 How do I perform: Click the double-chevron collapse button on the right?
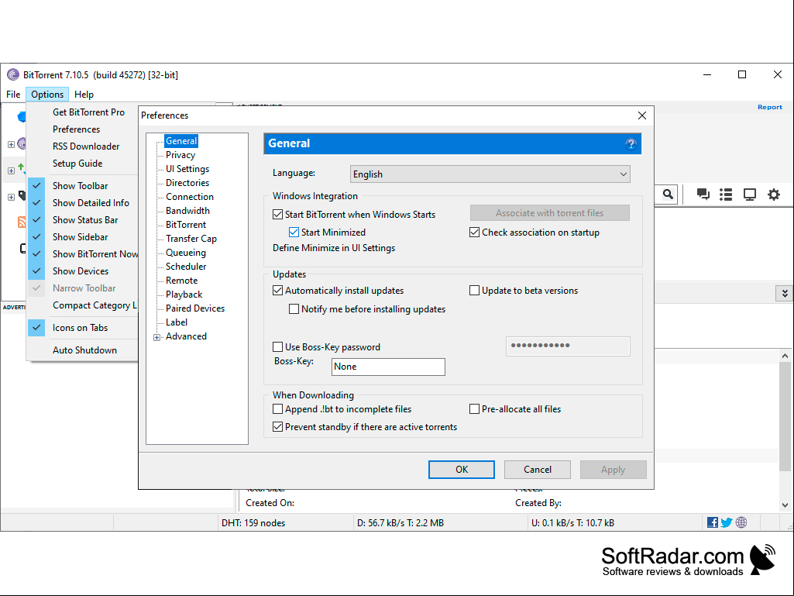coord(785,294)
